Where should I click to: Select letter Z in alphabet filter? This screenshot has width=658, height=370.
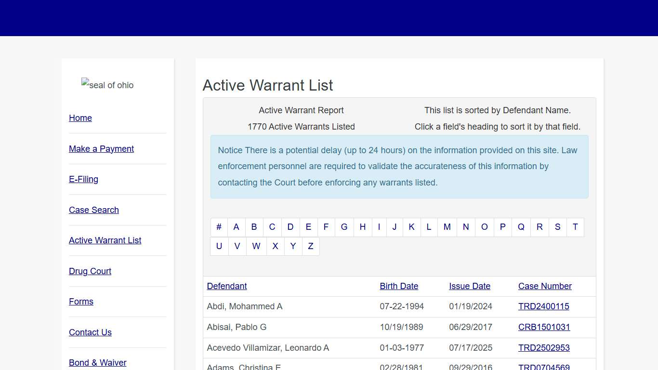(x=311, y=246)
